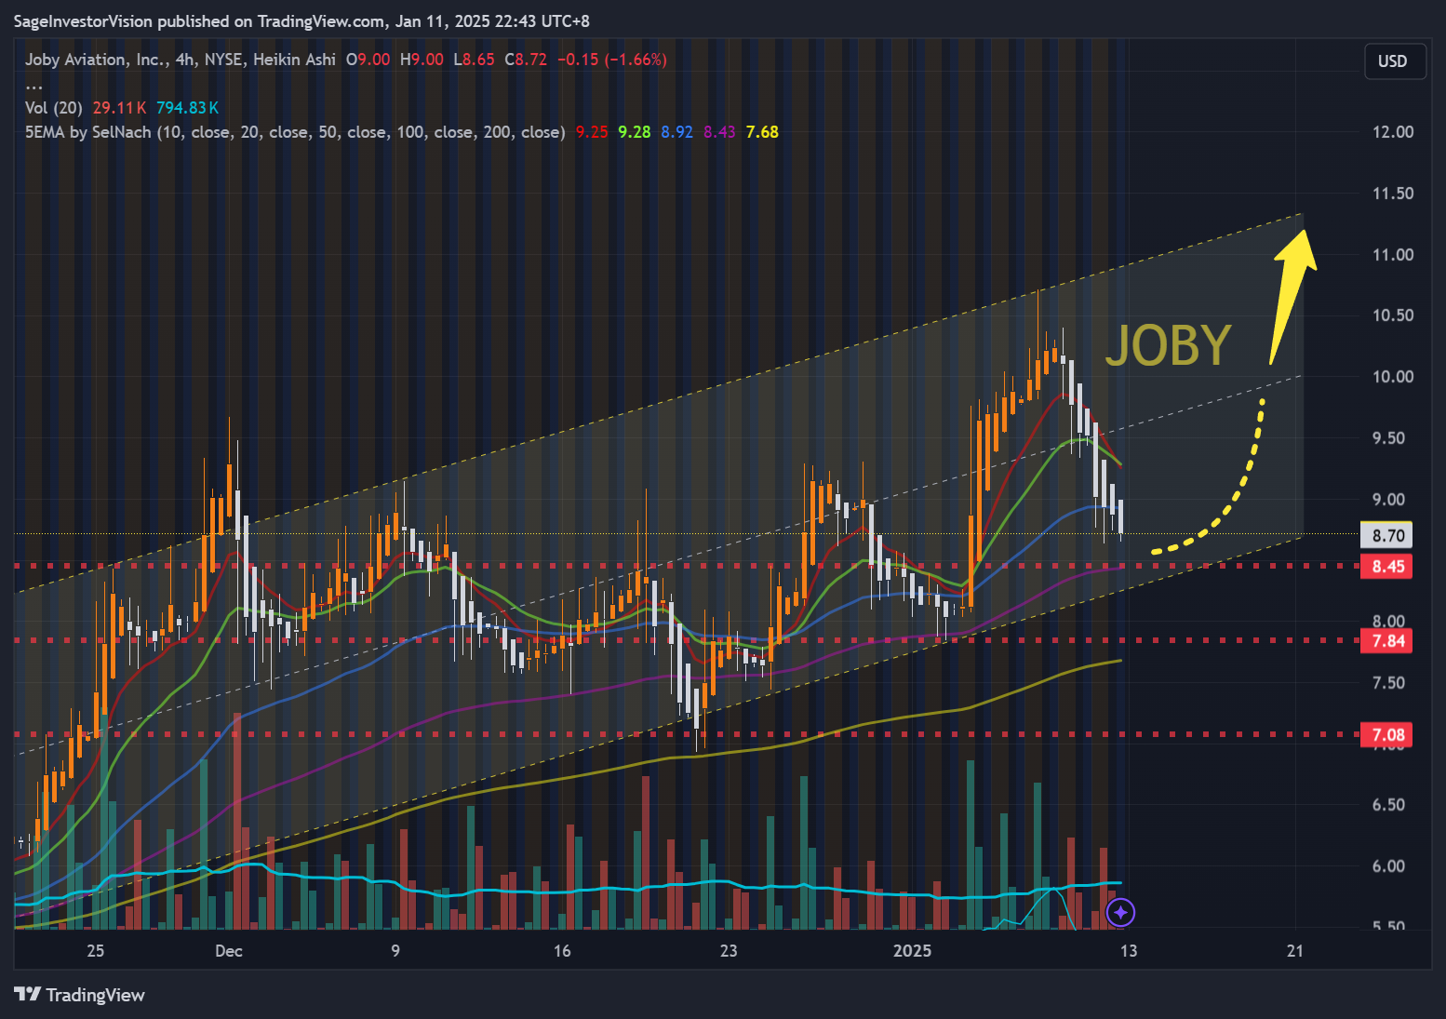Click the purple sparkle event icon
Viewport: 1446px width, 1019px height.
click(x=1120, y=913)
